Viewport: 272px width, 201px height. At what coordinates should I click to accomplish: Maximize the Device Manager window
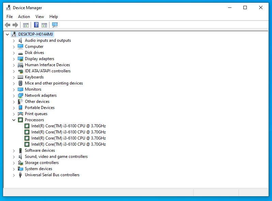click(245, 7)
